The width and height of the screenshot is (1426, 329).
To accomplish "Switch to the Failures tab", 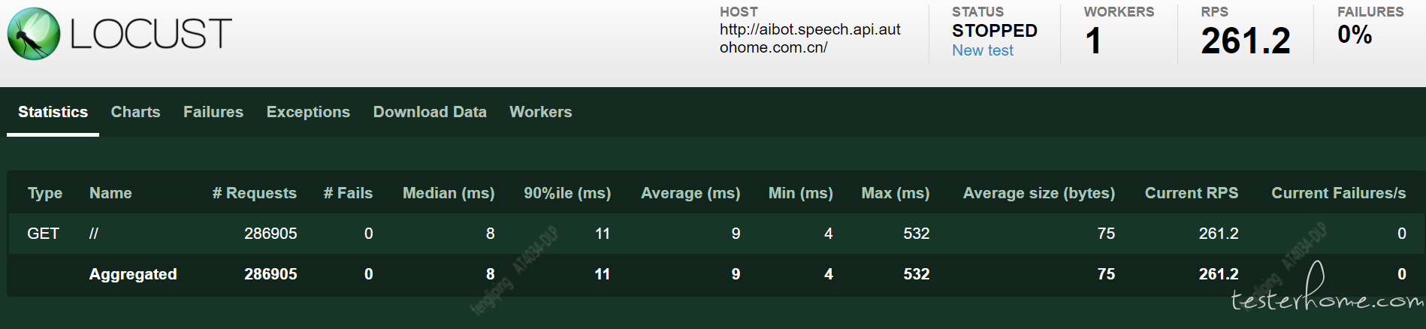I will click(213, 112).
